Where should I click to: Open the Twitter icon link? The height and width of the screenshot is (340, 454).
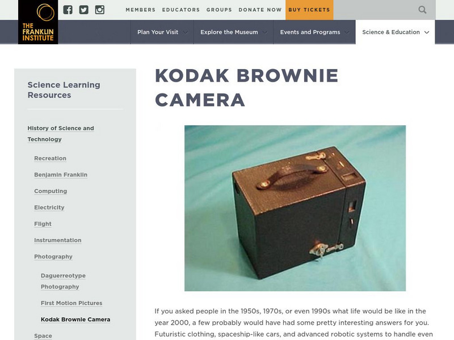click(83, 10)
